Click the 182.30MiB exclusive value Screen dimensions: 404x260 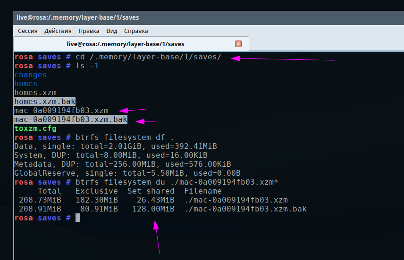97,200
